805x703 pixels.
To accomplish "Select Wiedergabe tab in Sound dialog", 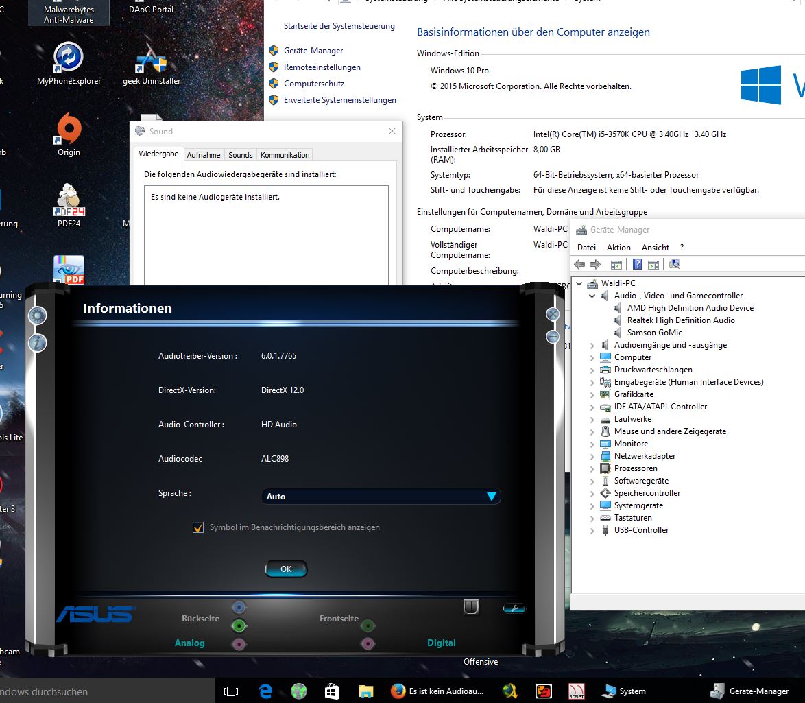I will click(158, 154).
